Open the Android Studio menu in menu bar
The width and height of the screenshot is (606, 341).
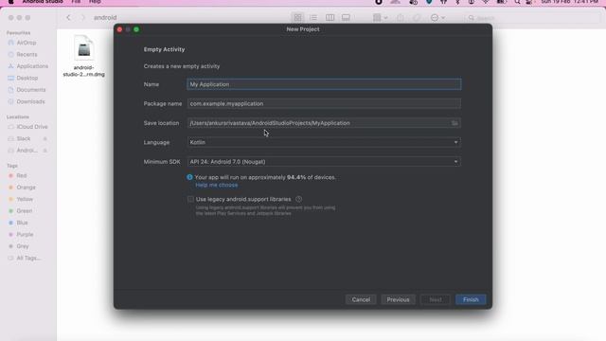[x=43, y=2]
